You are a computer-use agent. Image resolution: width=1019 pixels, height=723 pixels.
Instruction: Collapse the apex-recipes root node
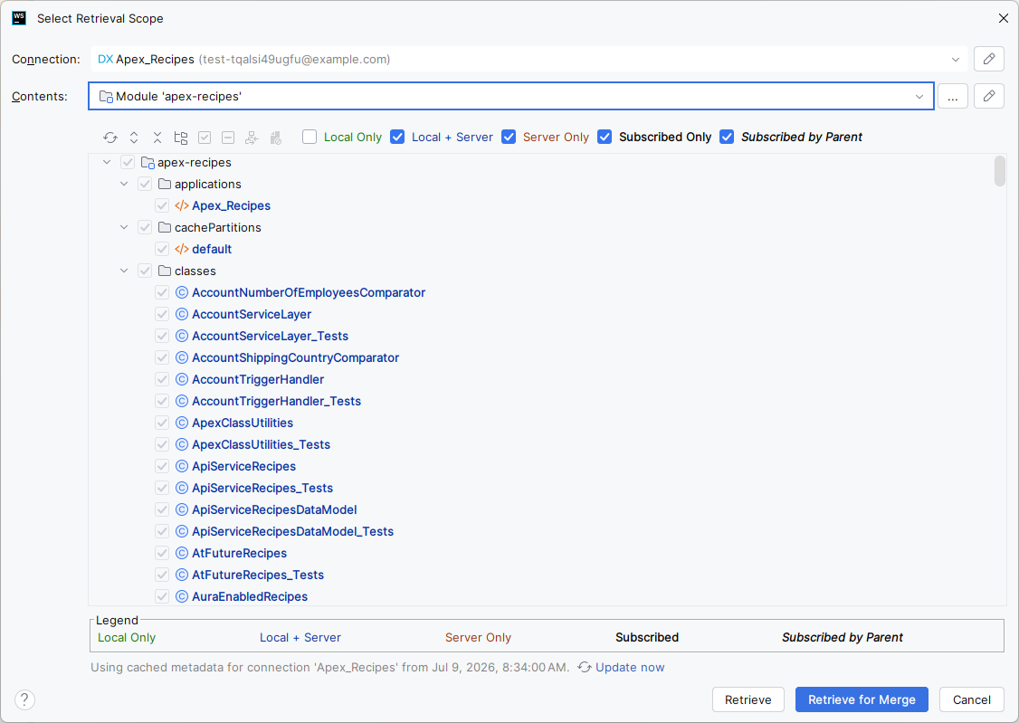coord(107,162)
